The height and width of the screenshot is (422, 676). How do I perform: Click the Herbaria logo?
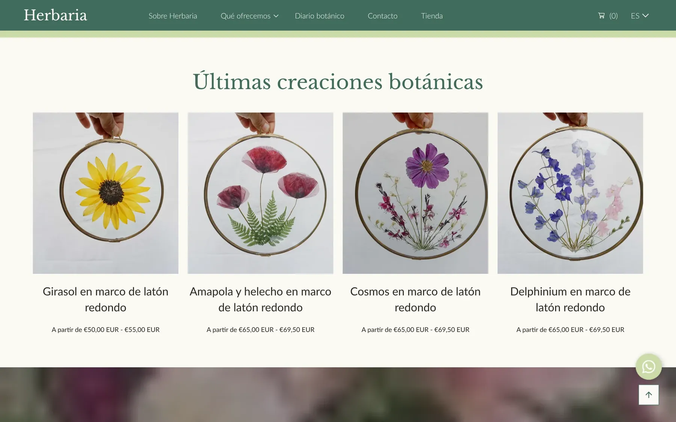(56, 15)
